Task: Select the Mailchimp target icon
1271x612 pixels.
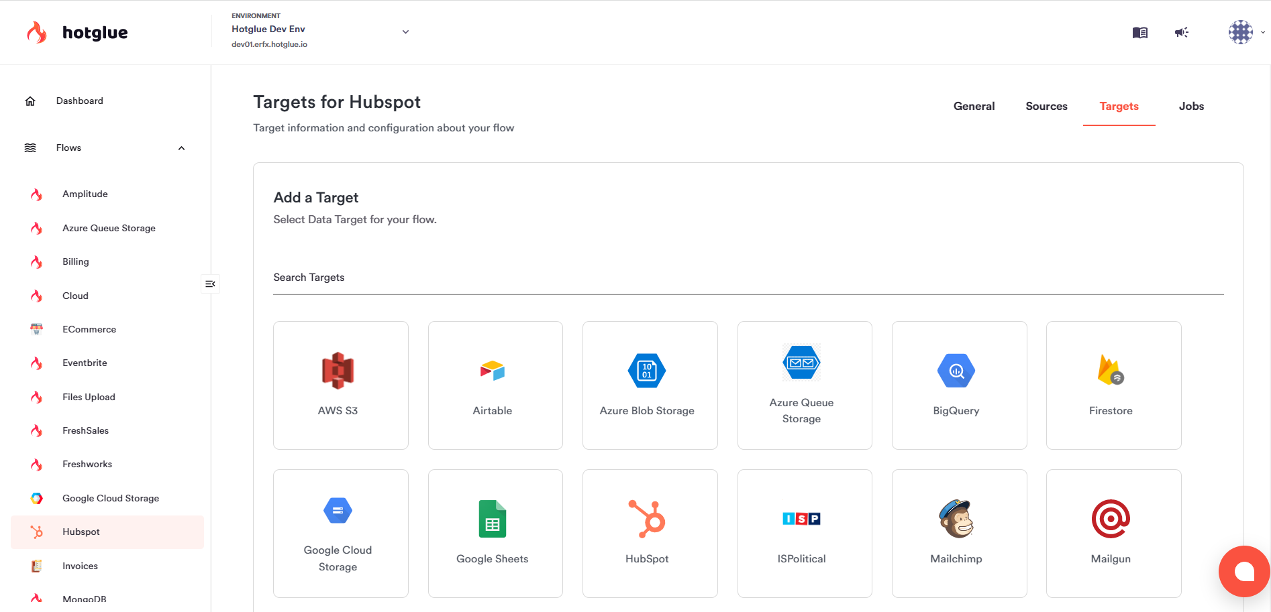Action: tap(956, 519)
